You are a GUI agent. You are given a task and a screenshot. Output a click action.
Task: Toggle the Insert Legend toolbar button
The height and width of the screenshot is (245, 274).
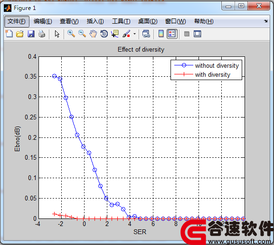pyautogui.click(x=172, y=34)
